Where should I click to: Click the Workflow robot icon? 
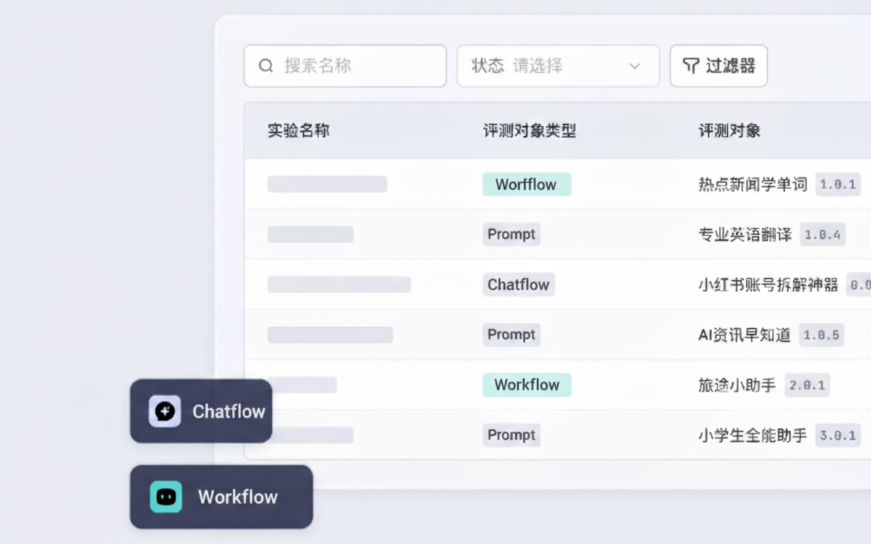[166, 496]
